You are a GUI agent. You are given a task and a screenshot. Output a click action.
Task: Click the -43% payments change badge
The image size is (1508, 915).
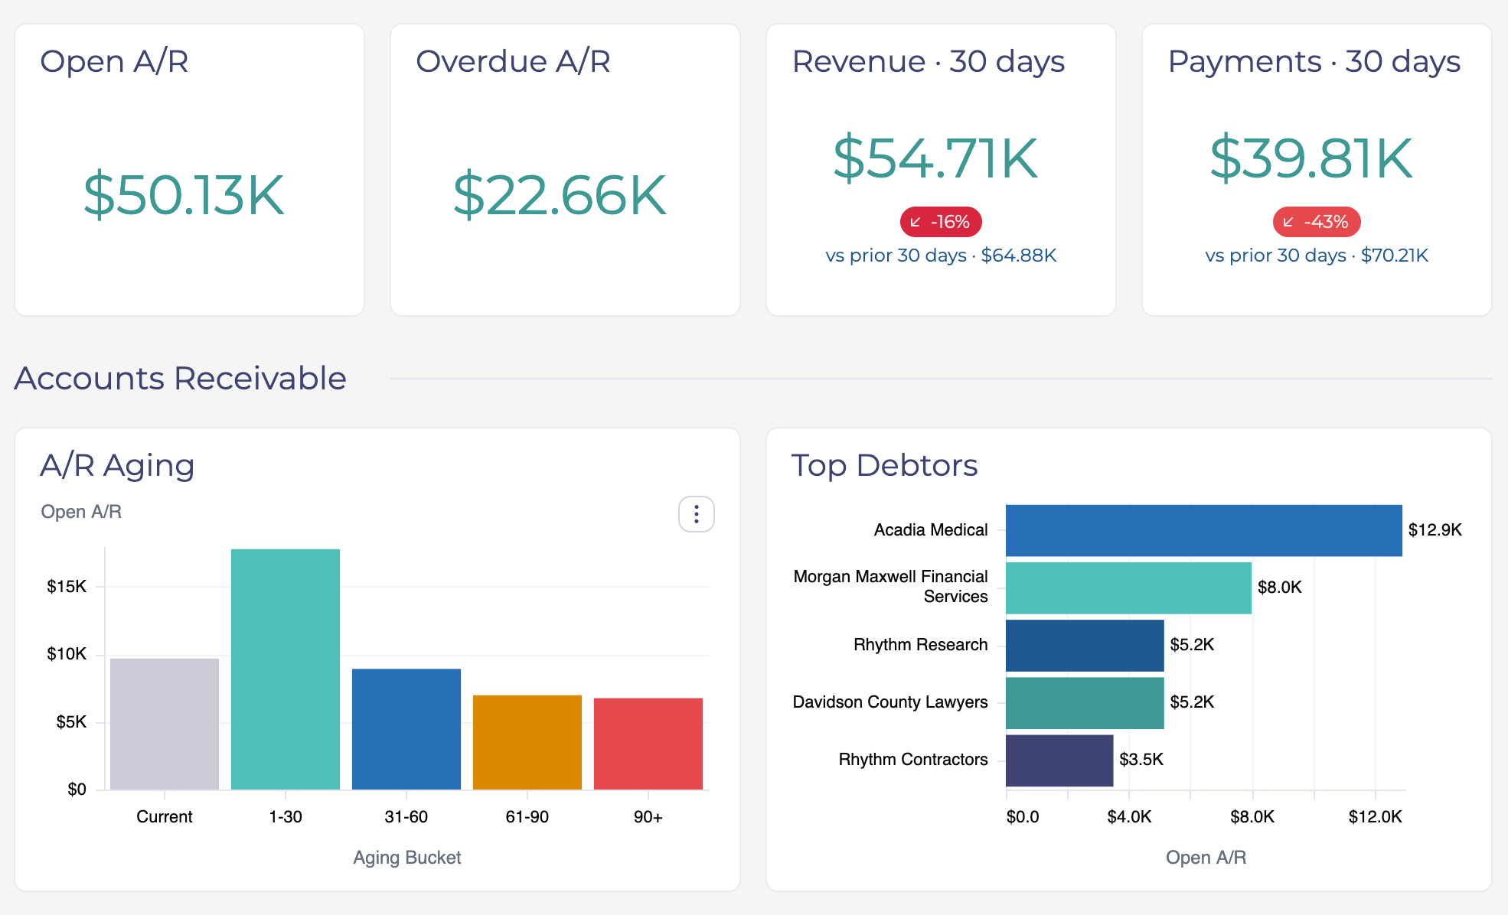pyautogui.click(x=1317, y=222)
